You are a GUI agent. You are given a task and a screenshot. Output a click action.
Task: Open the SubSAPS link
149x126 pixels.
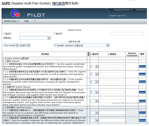coord(141,10)
